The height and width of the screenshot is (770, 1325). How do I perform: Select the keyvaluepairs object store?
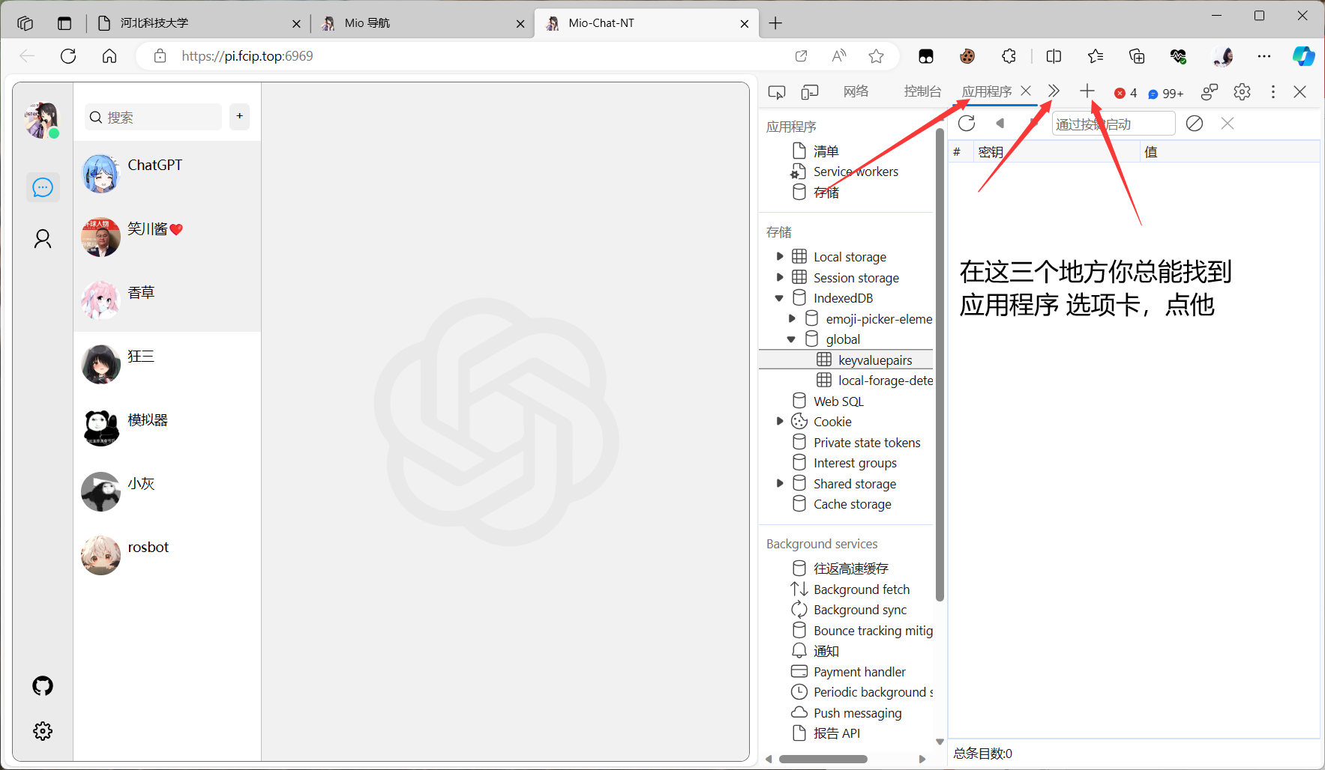point(874,360)
